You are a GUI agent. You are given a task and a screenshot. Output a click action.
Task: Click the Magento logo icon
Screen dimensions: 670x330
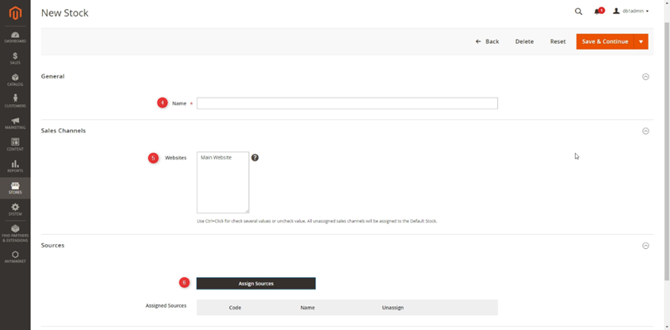click(15, 14)
